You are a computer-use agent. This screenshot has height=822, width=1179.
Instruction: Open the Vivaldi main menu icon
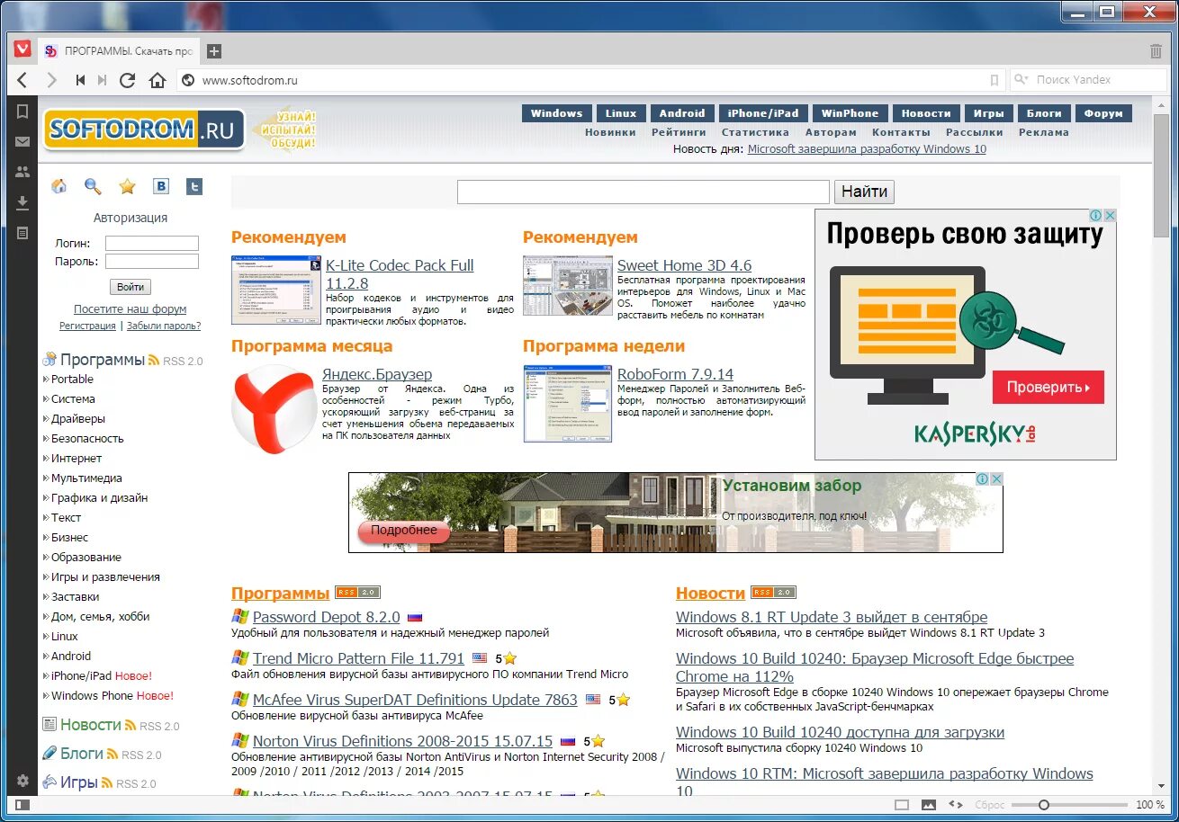22,50
